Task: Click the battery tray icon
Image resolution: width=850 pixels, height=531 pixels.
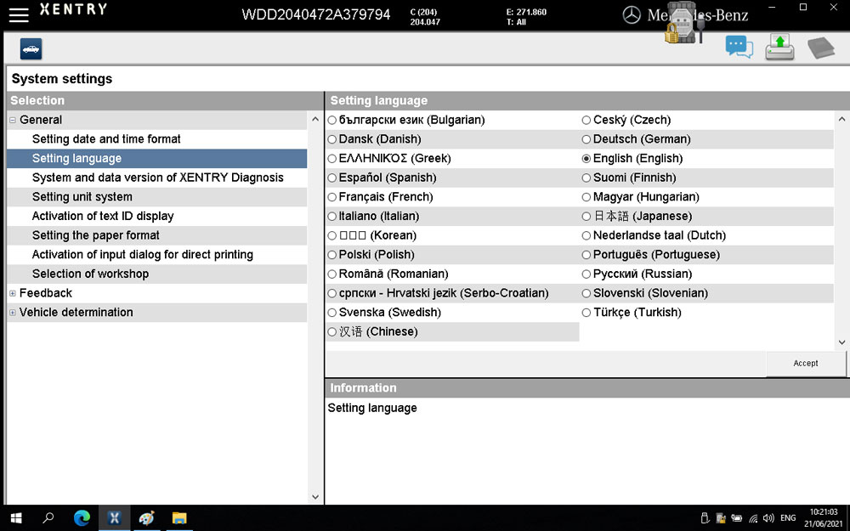Action: 737,518
